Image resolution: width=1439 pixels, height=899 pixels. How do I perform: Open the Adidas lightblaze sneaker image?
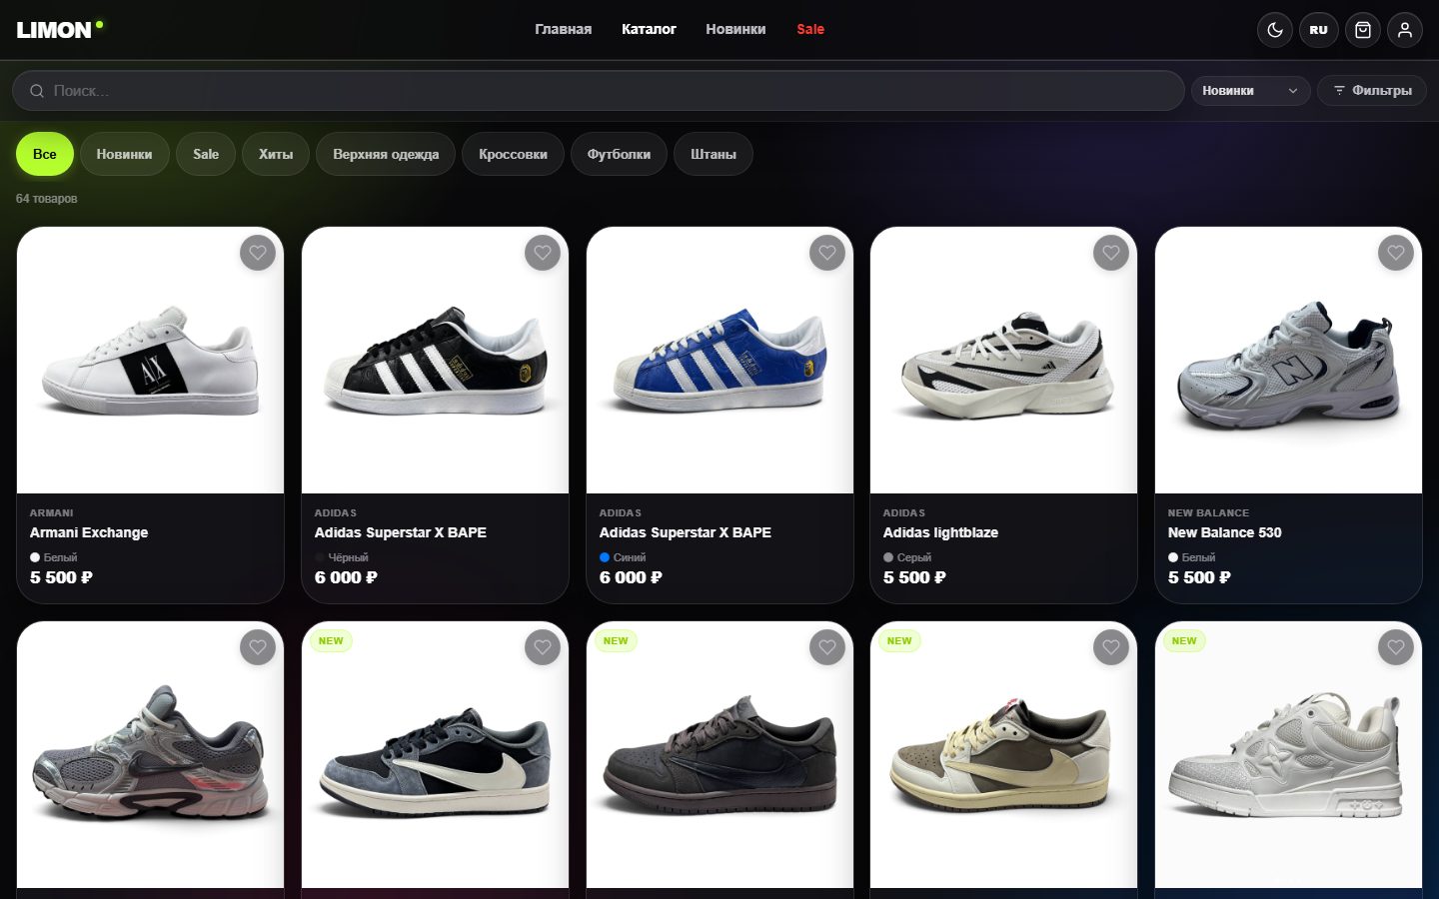[x=1003, y=361]
